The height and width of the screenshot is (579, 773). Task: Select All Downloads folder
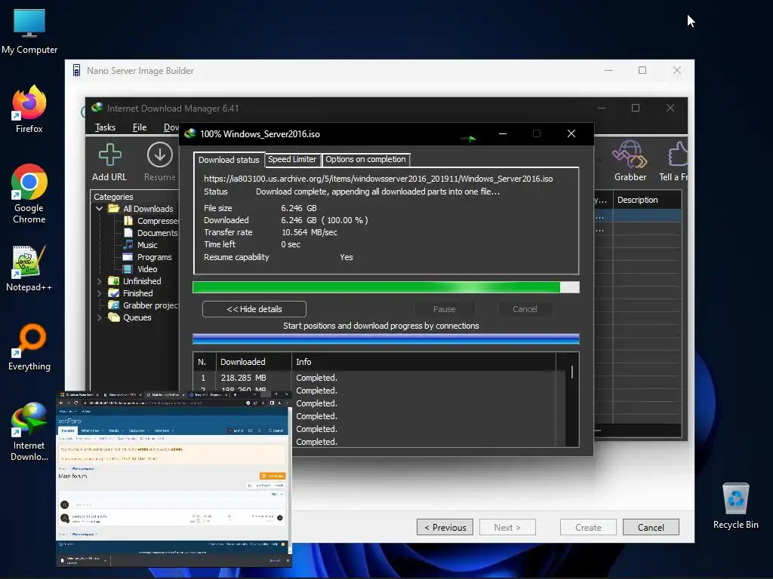pyautogui.click(x=141, y=209)
